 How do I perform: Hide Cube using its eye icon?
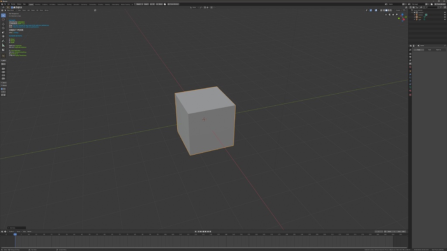[x=445, y=17]
